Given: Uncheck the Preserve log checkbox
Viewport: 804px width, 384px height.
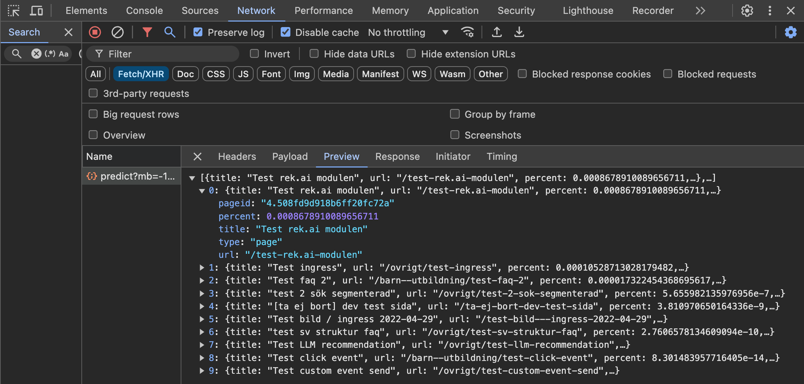Looking at the screenshot, I should pos(198,32).
